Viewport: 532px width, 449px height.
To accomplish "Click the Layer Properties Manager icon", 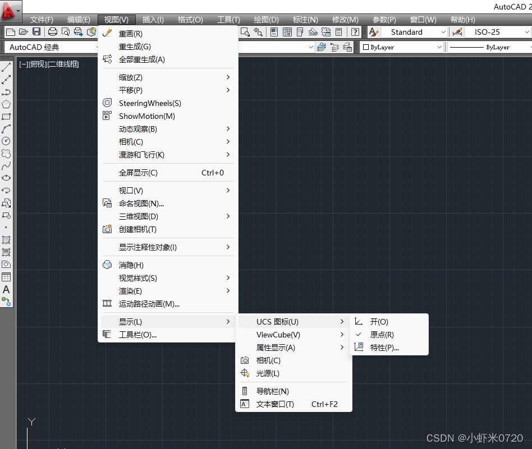I will coord(322,47).
